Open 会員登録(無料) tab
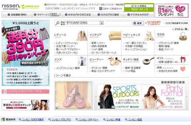 (x=17, y=15)
